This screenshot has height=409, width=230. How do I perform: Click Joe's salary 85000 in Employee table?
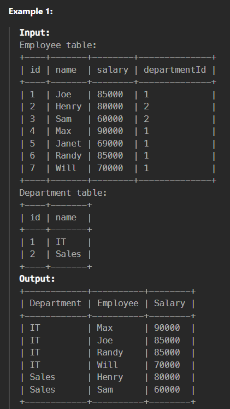(x=110, y=94)
